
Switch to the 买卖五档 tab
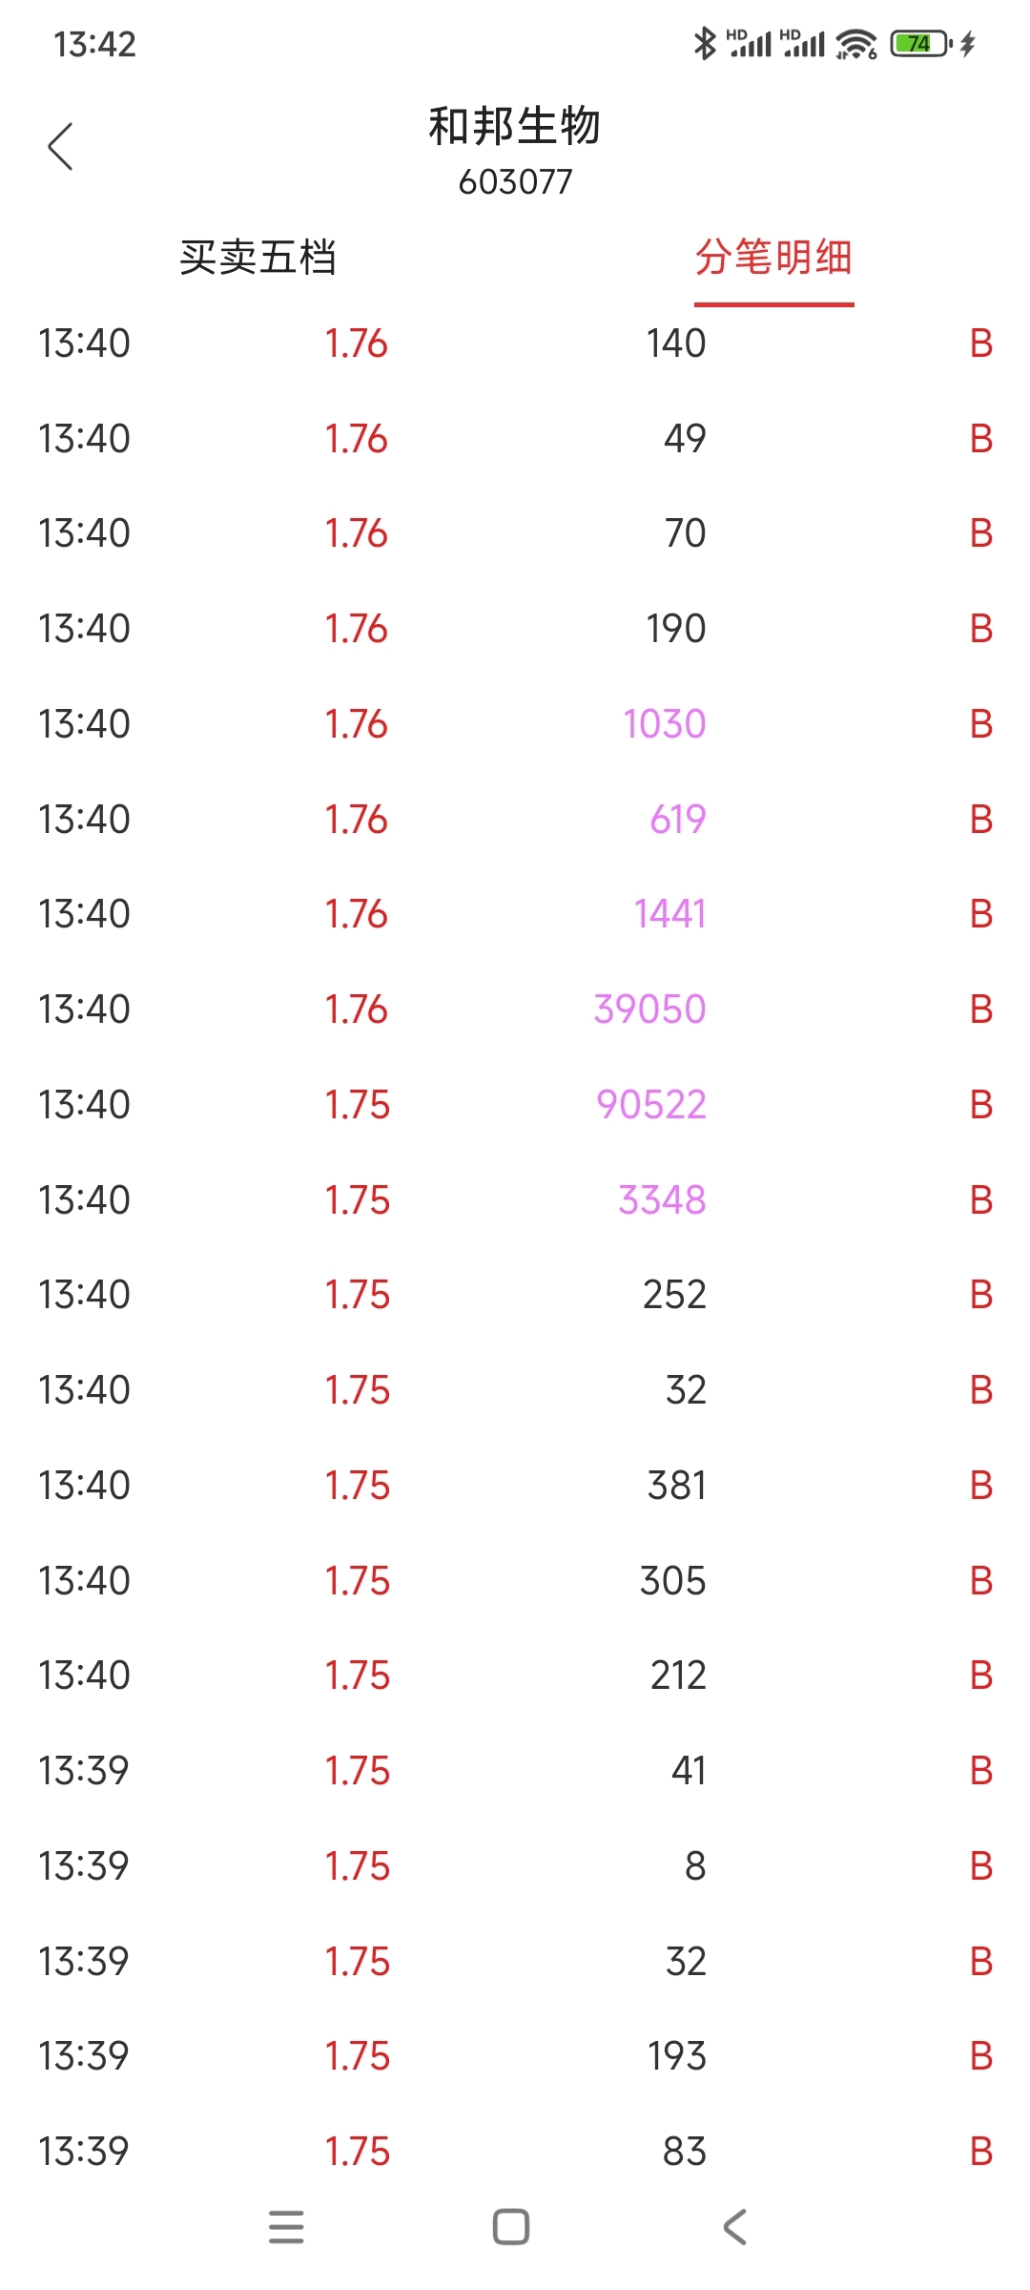coord(257,258)
